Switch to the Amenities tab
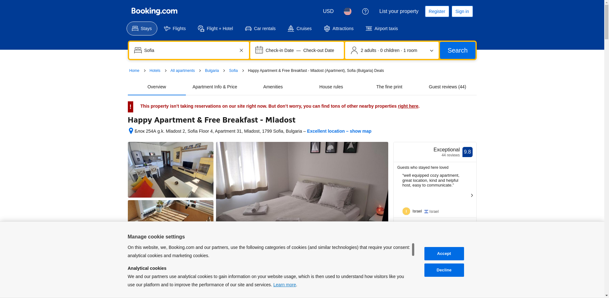 point(273,87)
